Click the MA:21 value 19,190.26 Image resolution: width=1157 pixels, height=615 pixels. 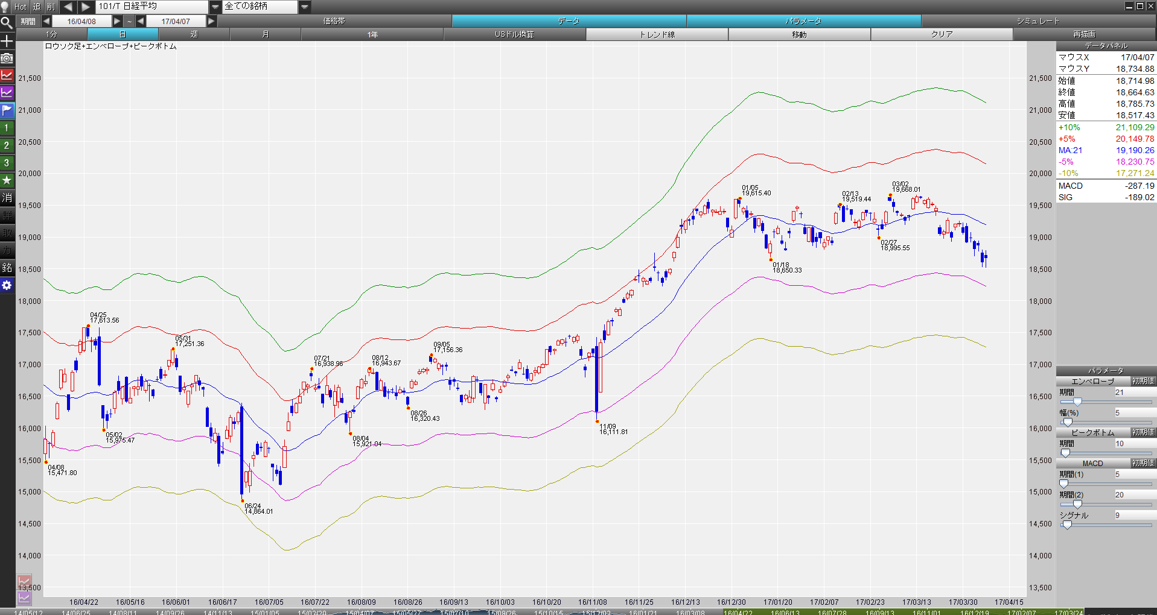click(1135, 150)
